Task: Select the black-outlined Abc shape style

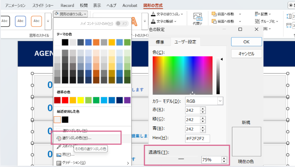Action: coord(5,21)
